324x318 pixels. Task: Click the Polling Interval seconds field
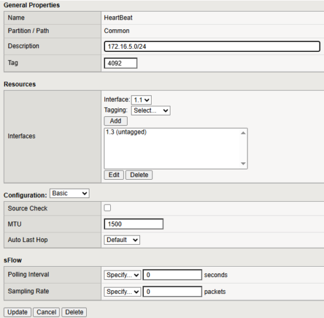point(172,275)
